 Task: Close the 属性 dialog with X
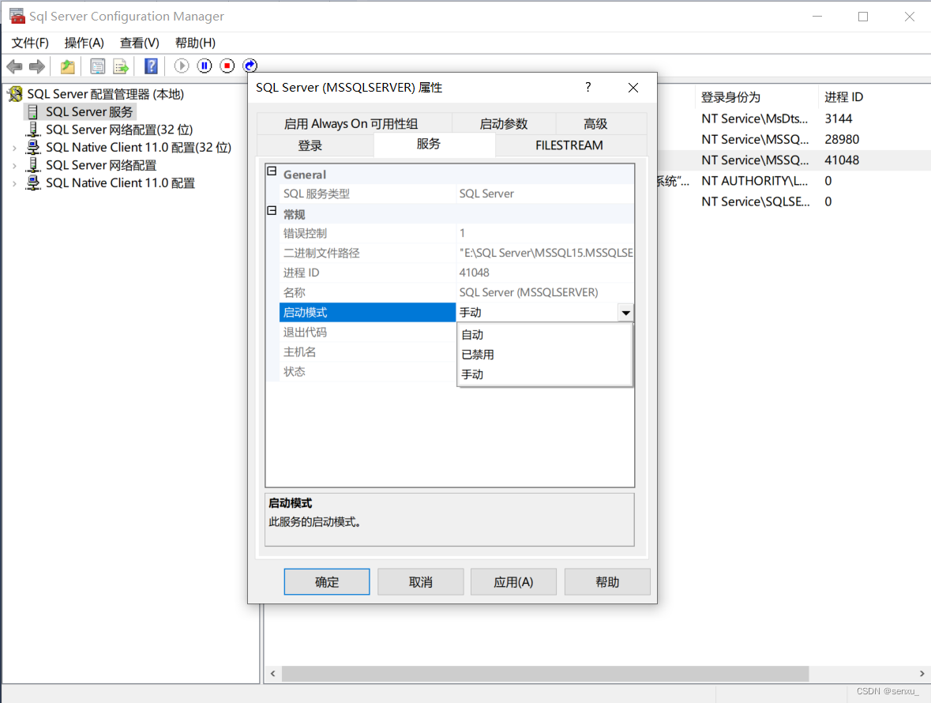633,88
